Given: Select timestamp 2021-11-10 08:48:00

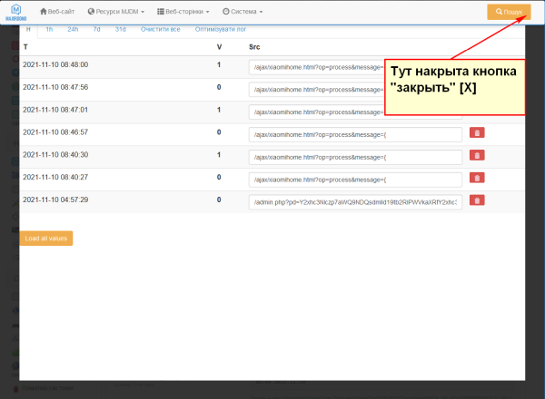Looking at the screenshot, I should tap(55, 64).
